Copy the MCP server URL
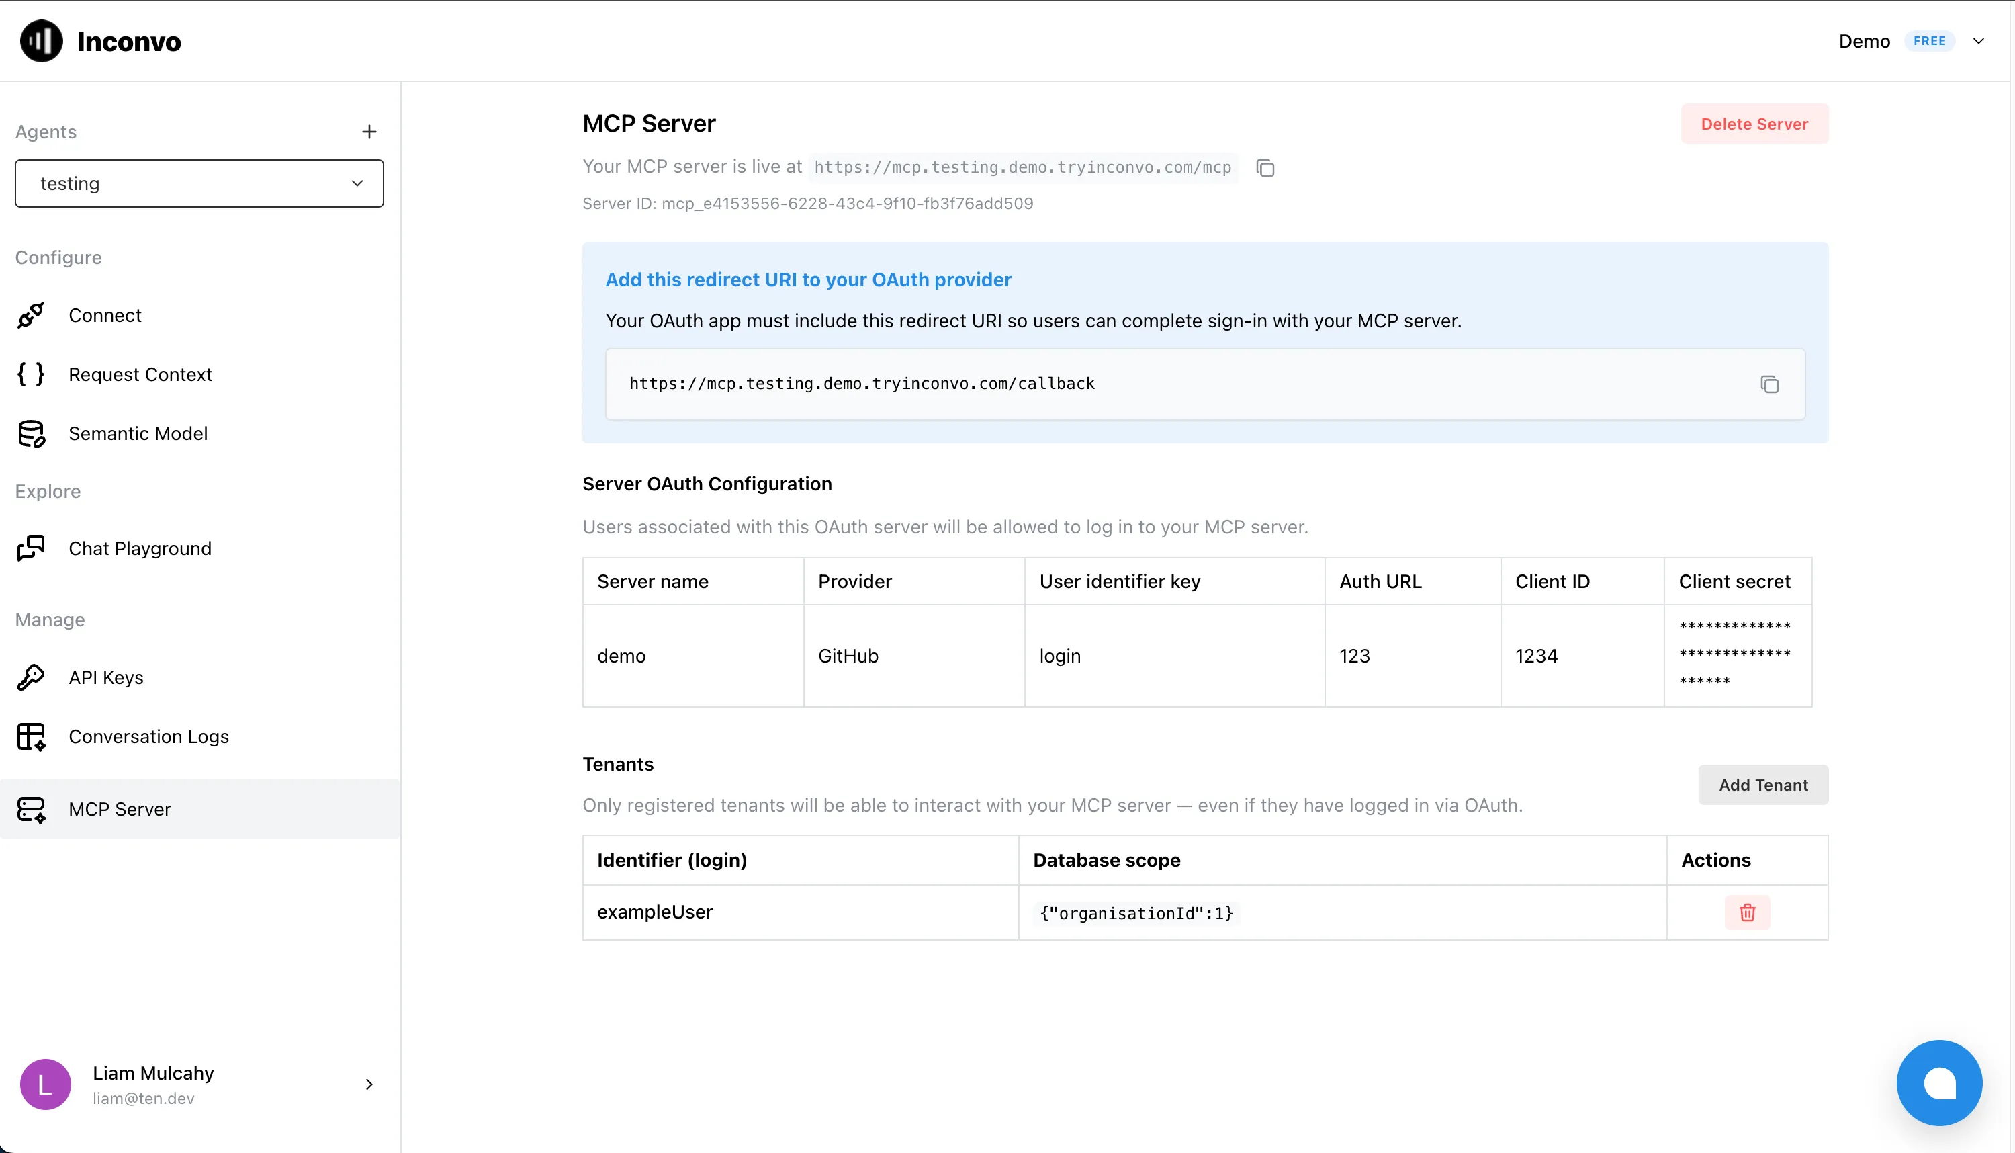The image size is (2015, 1153). [1265, 168]
